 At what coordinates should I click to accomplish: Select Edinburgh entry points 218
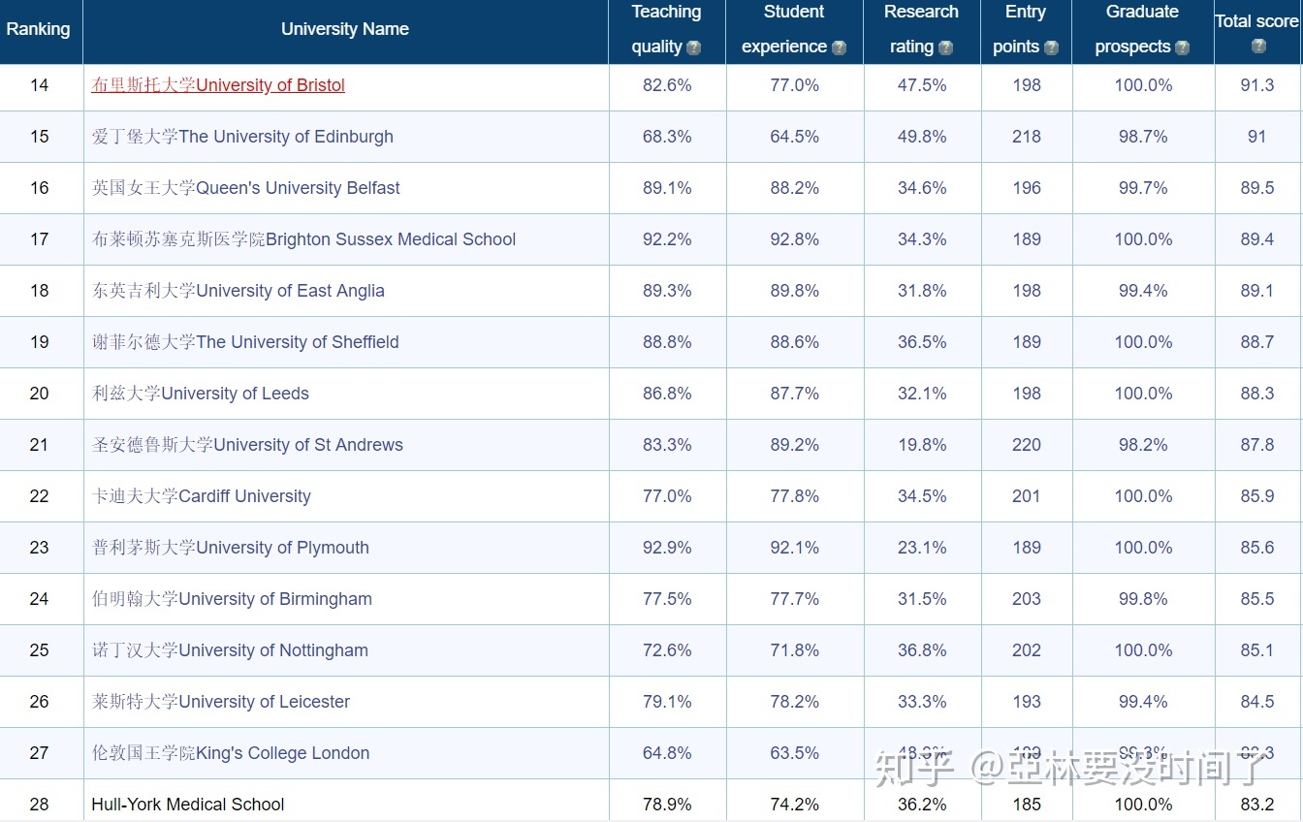[1027, 137]
